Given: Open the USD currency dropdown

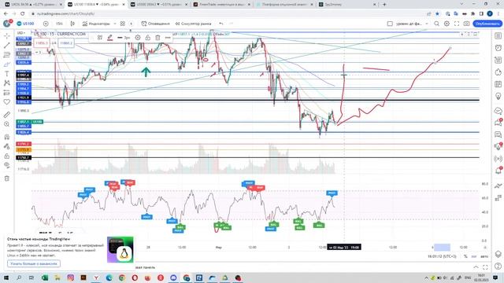Looking at the screenshot, I should 21,33.
